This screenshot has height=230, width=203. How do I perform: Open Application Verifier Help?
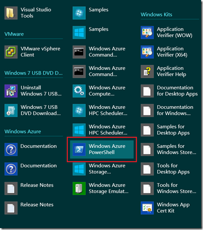click(x=164, y=71)
